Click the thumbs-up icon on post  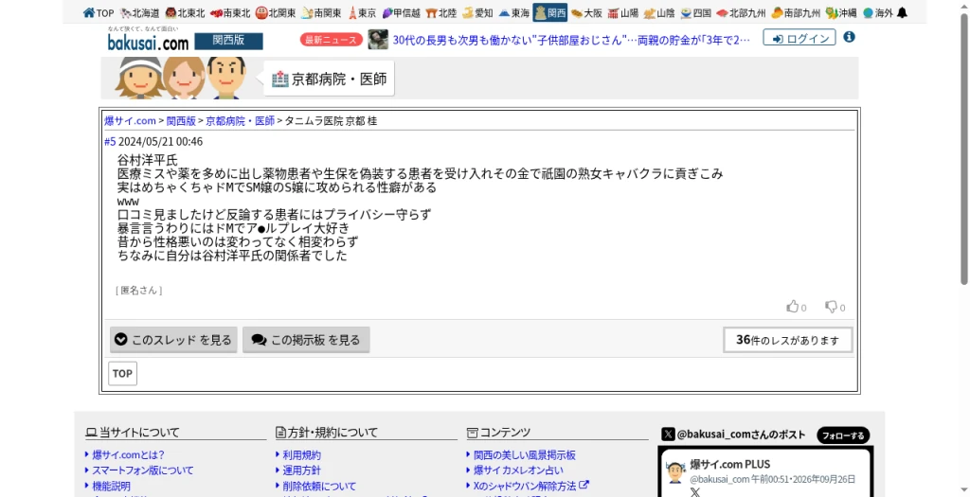[793, 306]
